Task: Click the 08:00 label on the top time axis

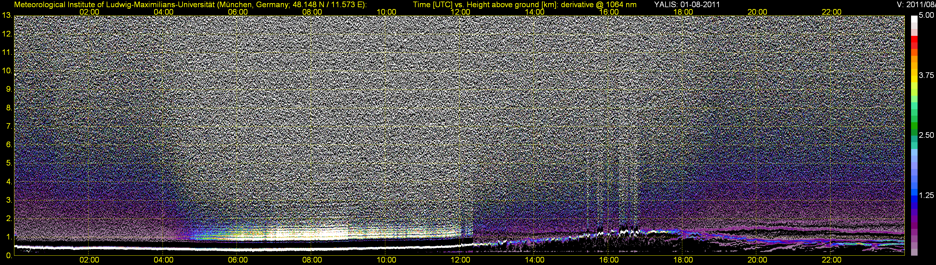Action: 312,12
